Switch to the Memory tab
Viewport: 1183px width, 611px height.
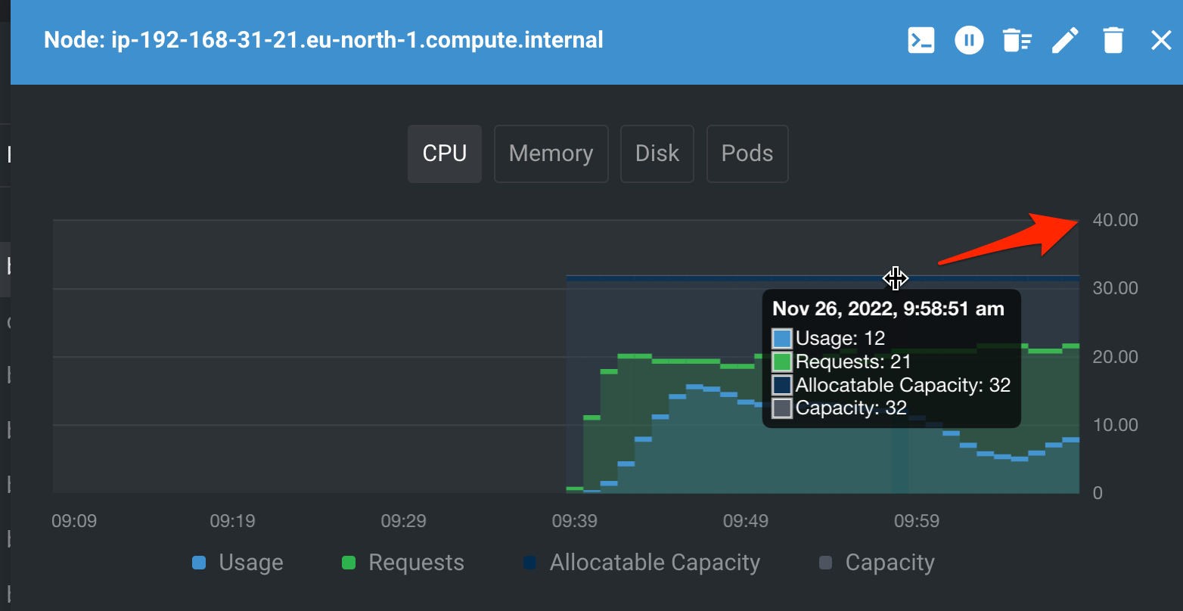pyautogui.click(x=551, y=154)
